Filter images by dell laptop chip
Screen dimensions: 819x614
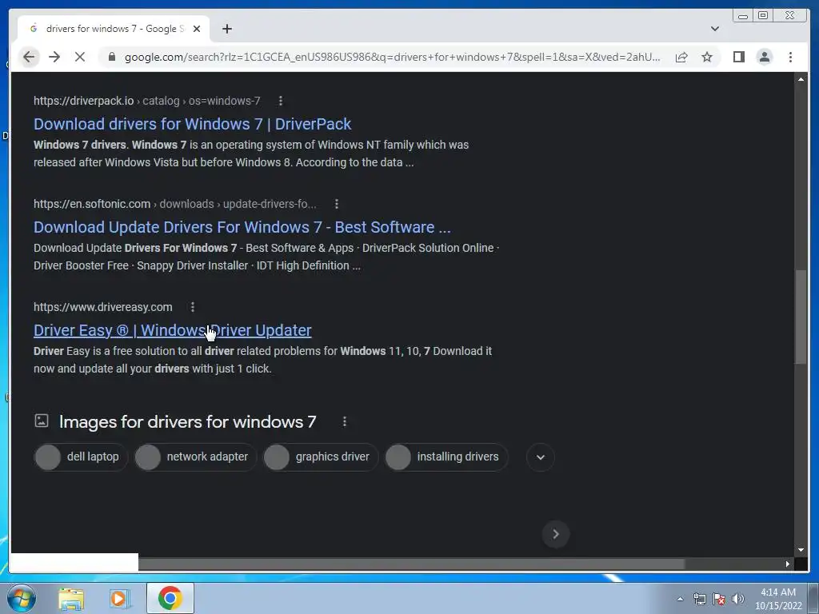coord(81,457)
